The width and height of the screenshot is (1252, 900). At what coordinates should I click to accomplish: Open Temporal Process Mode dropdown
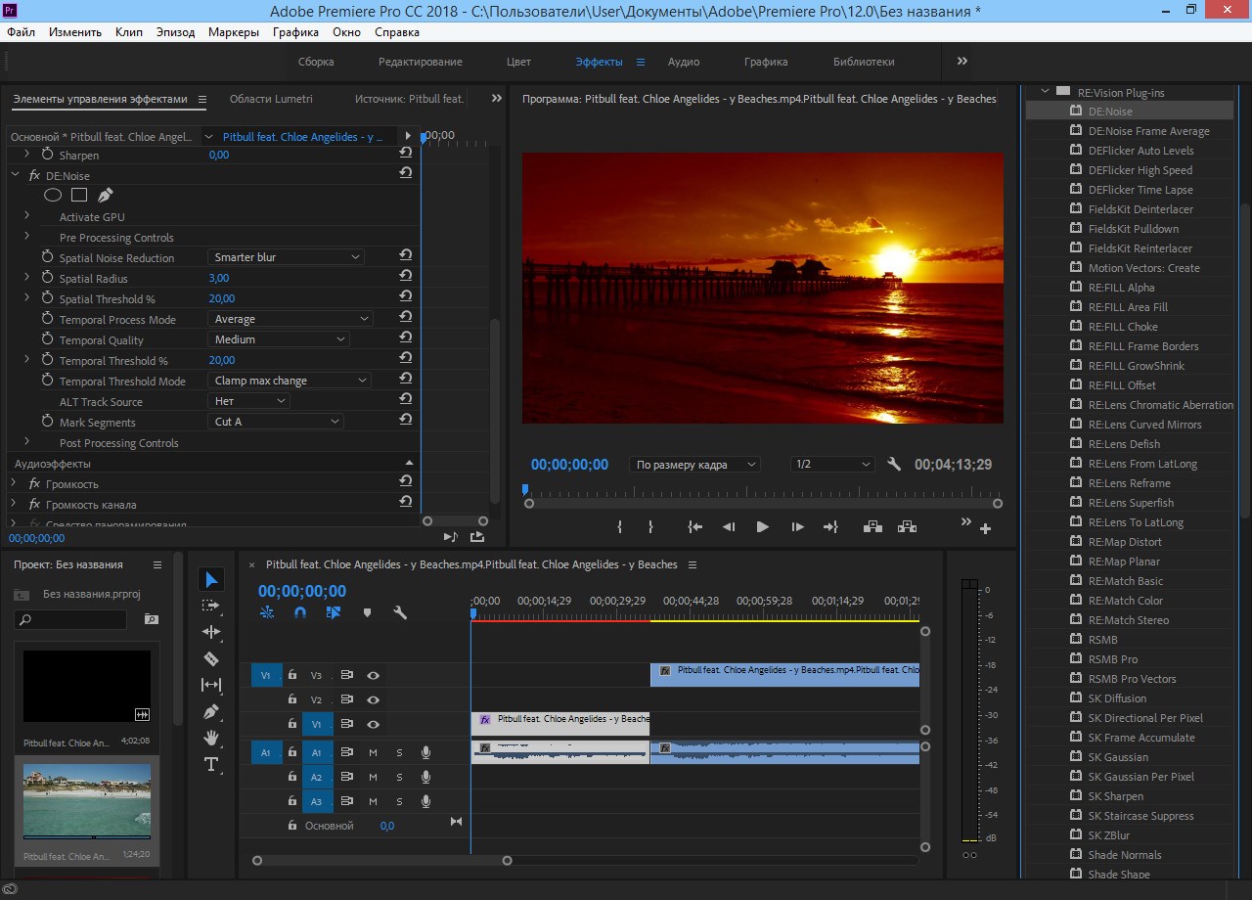(x=291, y=319)
